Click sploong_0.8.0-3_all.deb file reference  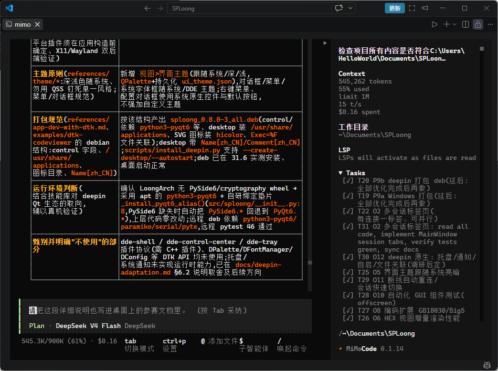point(214,119)
